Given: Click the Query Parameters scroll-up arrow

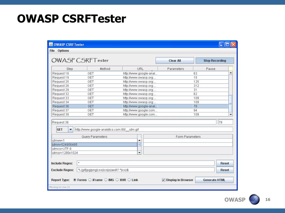Looking at the screenshot, I should pyautogui.click(x=139, y=141).
